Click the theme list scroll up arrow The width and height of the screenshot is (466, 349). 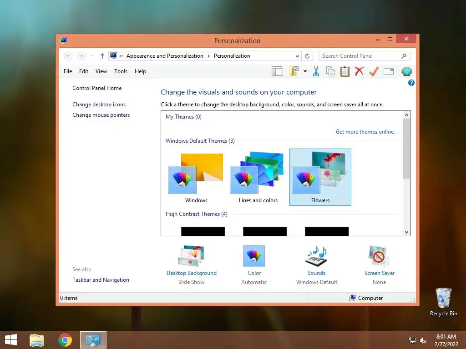(x=406, y=115)
